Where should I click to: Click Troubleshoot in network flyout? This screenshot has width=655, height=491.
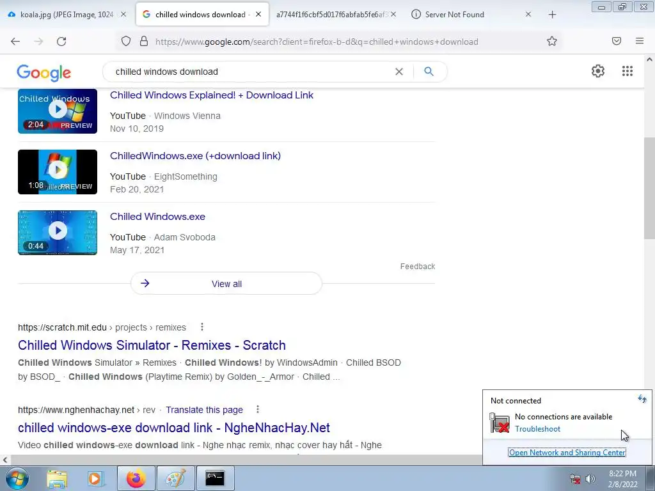537,429
